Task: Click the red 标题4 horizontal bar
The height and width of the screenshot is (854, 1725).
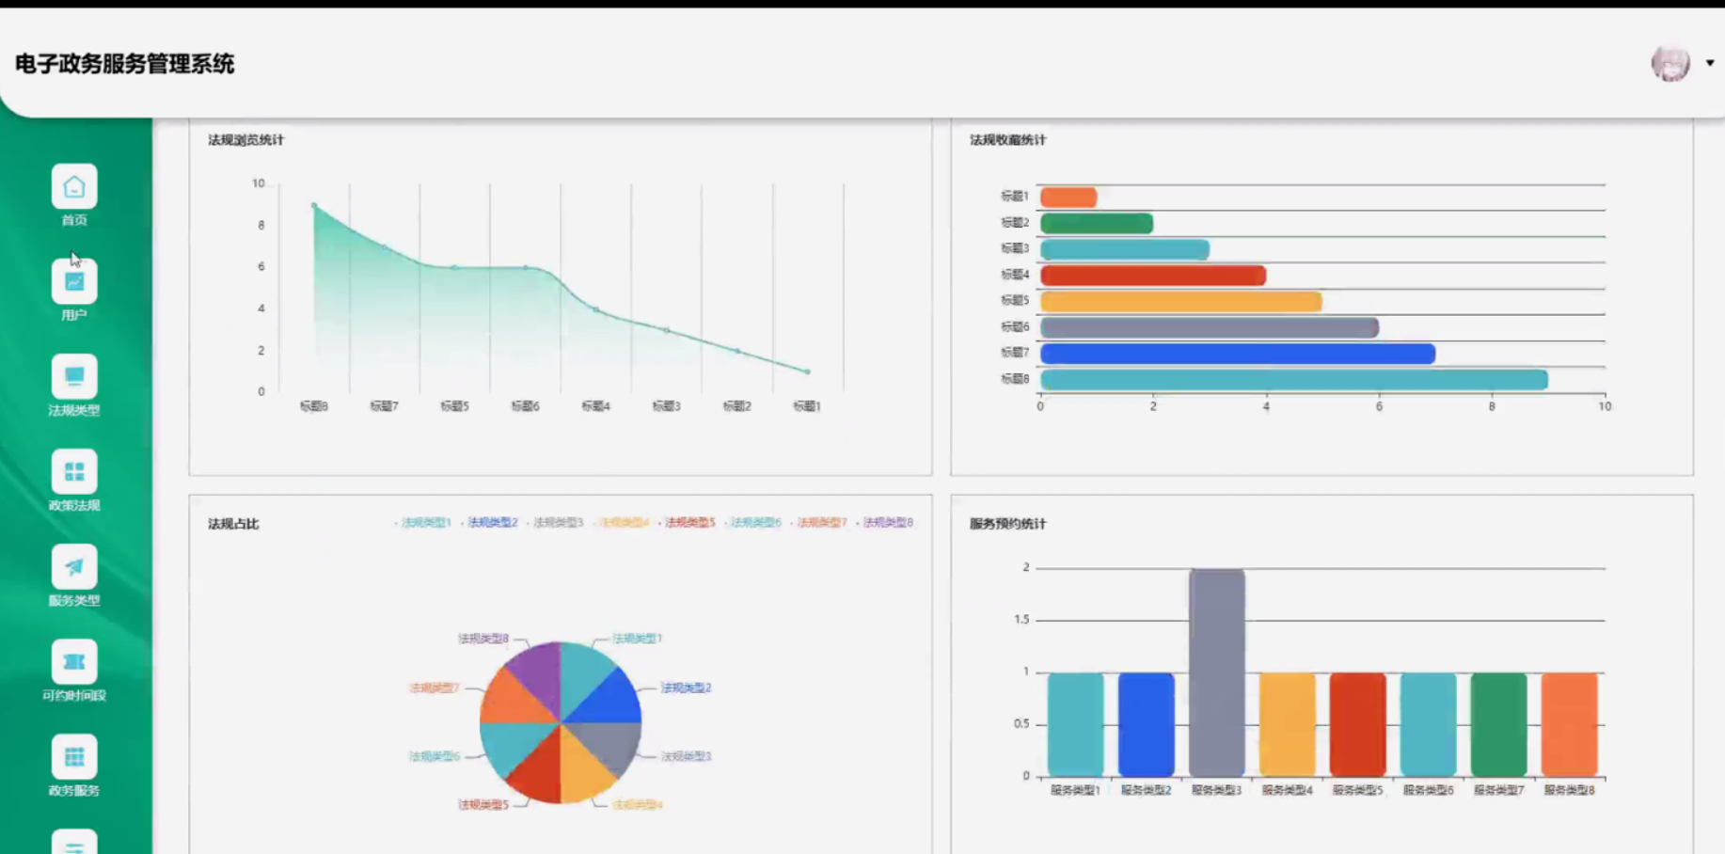Action: tap(1153, 276)
